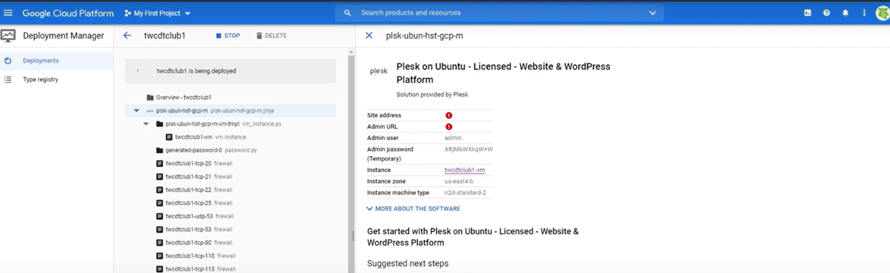Open the three-dot settings menu in header
Viewport: 890px width, 273px height.
(x=864, y=13)
